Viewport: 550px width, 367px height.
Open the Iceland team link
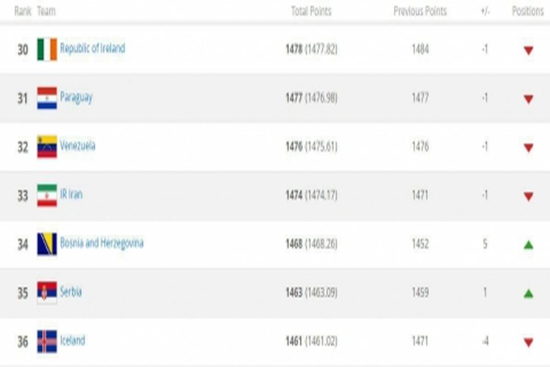click(72, 340)
